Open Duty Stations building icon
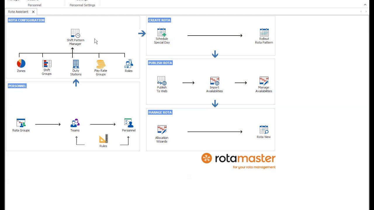The width and height of the screenshot is (374, 210). 76,64
